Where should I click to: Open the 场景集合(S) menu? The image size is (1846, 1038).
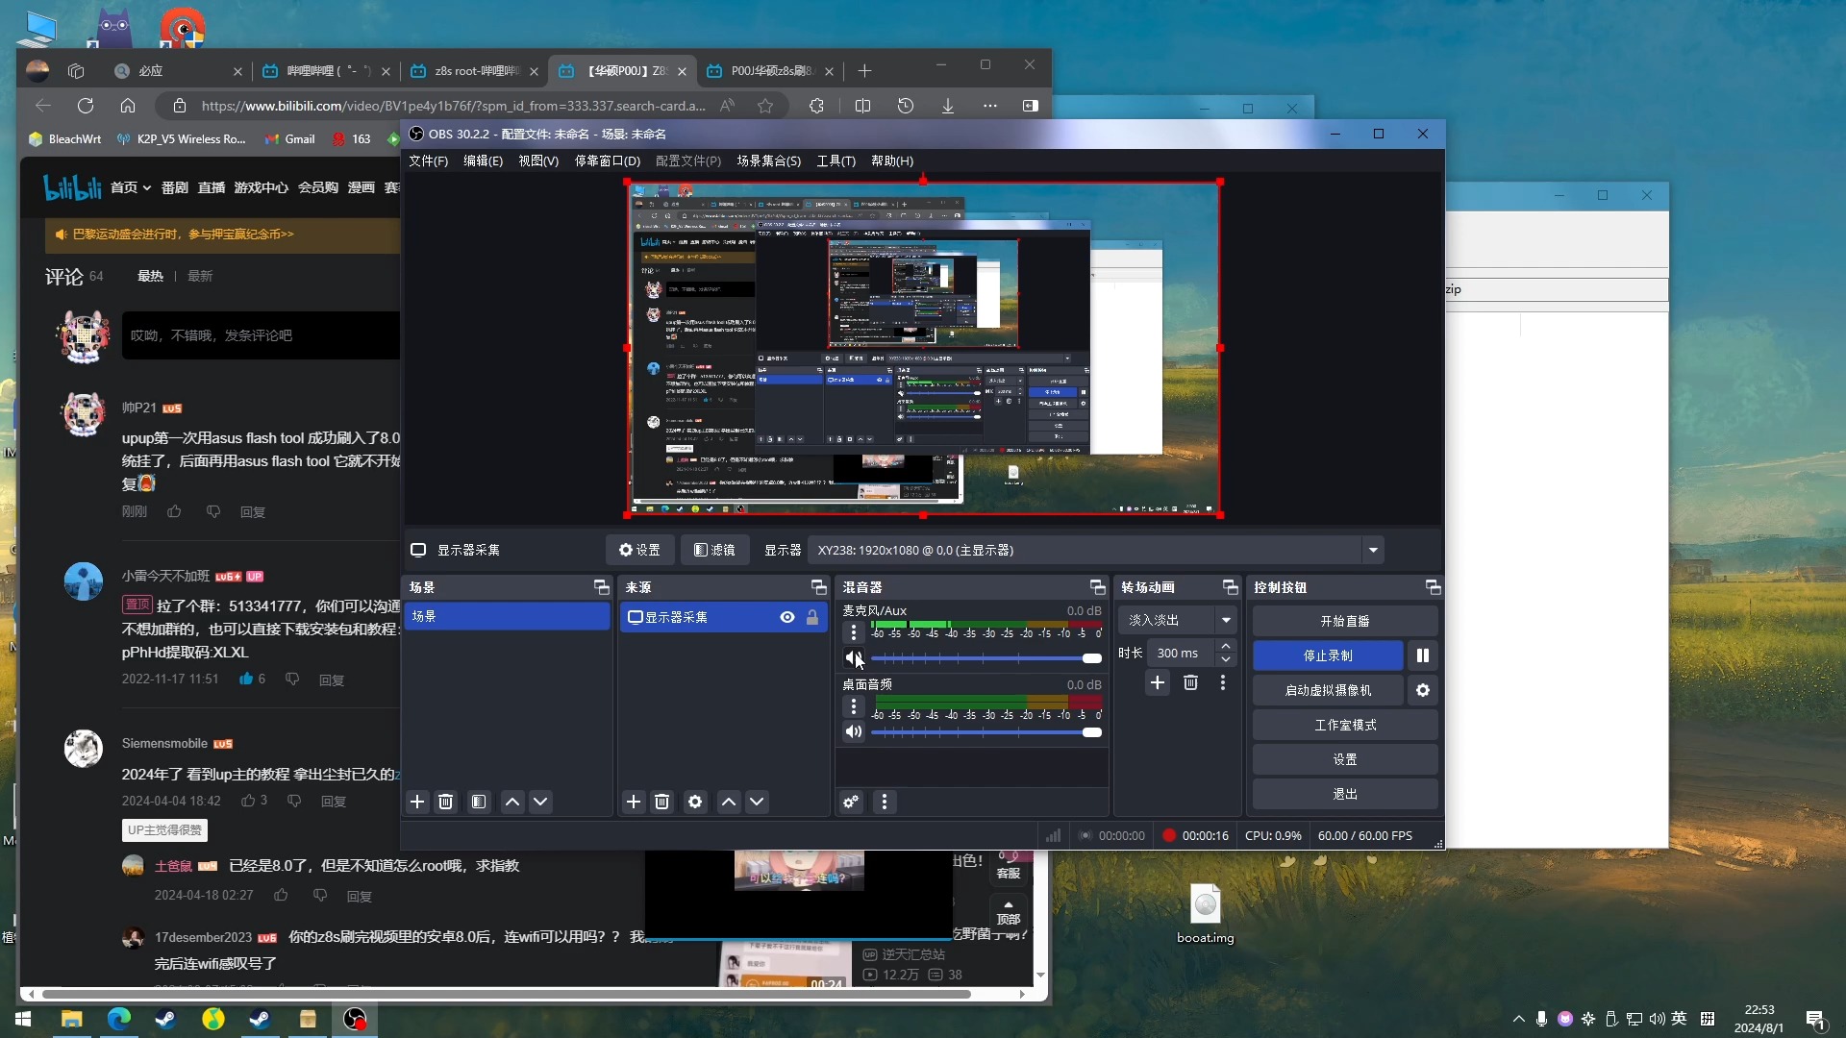coord(768,161)
